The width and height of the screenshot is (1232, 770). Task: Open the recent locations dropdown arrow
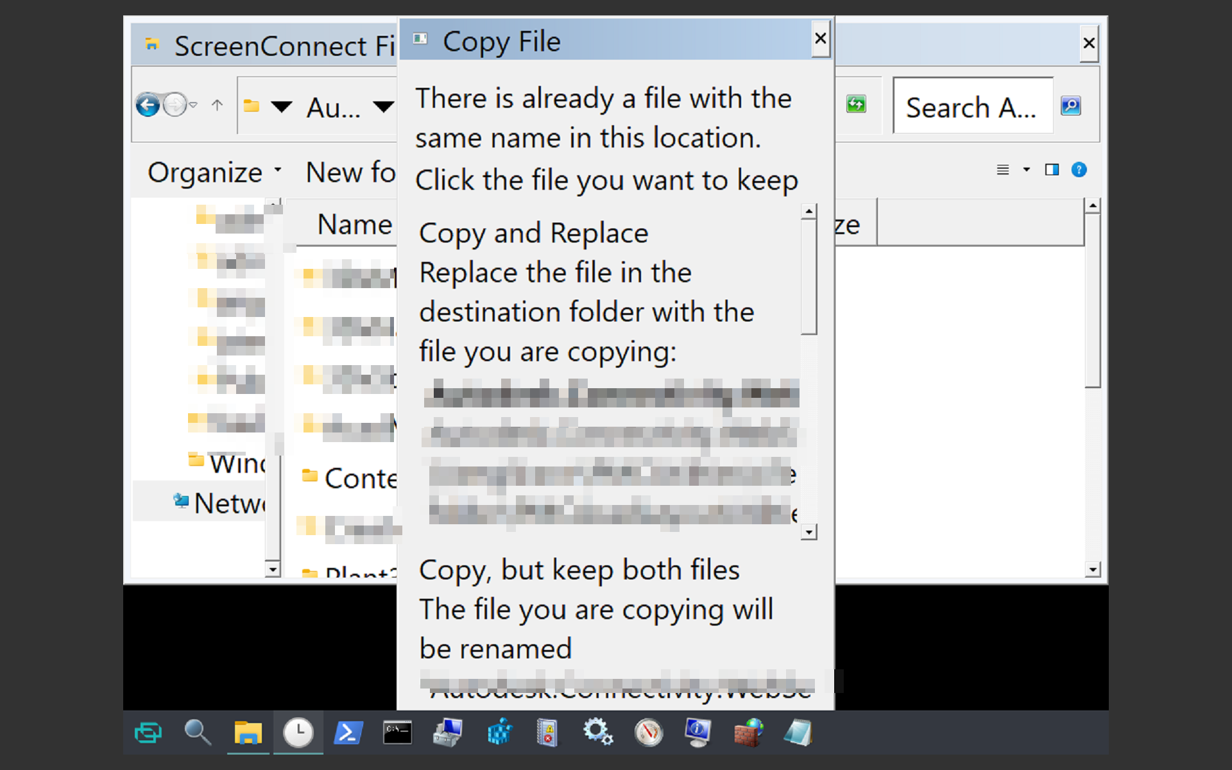tap(193, 105)
